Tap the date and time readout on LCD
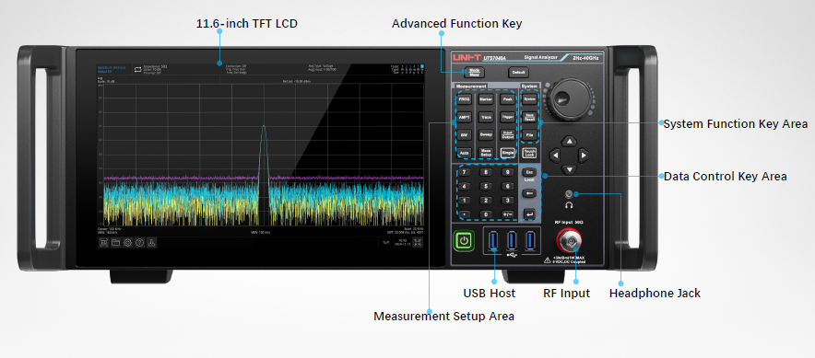 point(402,242)
